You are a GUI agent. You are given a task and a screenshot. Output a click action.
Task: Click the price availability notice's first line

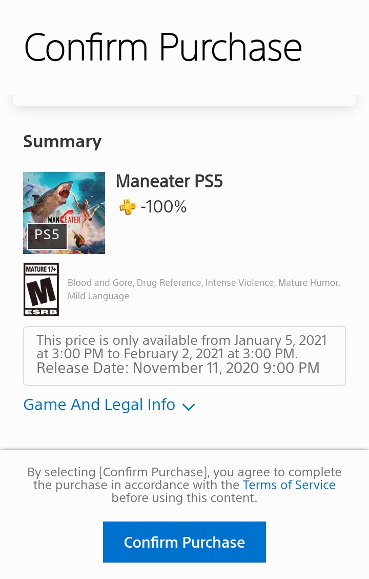coord(181,340)
